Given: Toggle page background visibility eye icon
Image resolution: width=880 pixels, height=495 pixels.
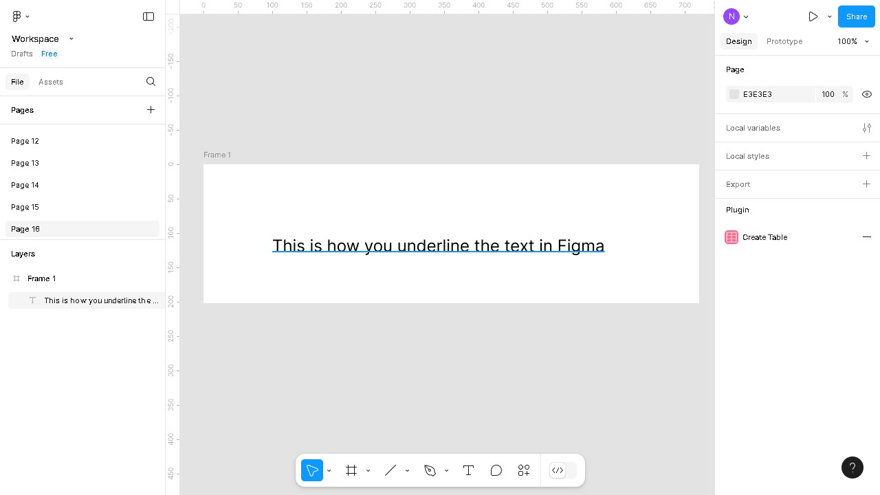Looking at the screenshot, I should tap(866, 94).
